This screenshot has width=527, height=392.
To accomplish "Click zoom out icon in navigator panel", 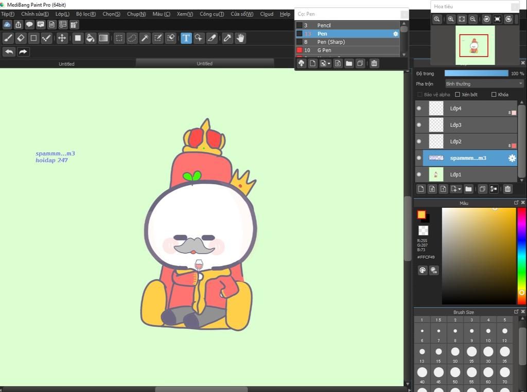I will coord(473,19).
